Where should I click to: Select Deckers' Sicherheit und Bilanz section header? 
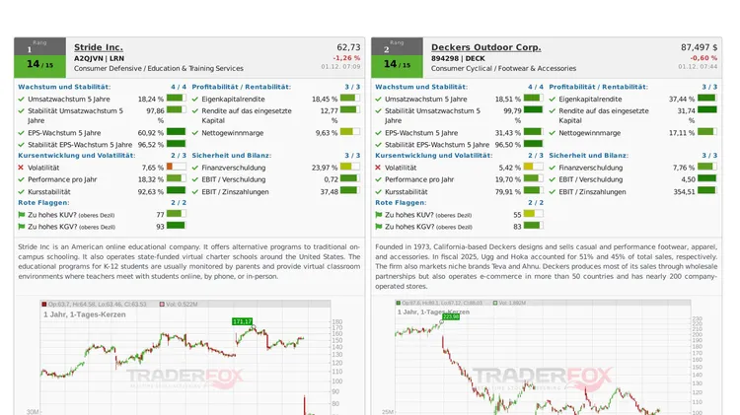point(588,155)
